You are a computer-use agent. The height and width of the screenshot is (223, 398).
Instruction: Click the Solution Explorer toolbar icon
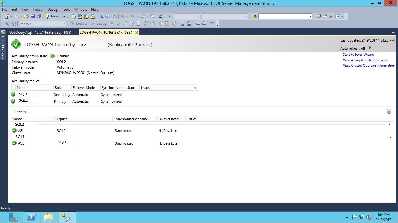click(x=318, y=16)
